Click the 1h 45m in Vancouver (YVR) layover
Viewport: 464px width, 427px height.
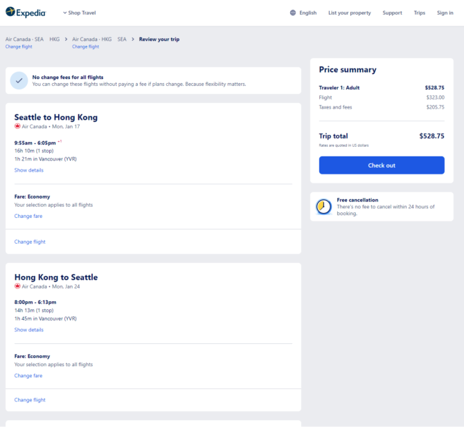pos(46,319)
